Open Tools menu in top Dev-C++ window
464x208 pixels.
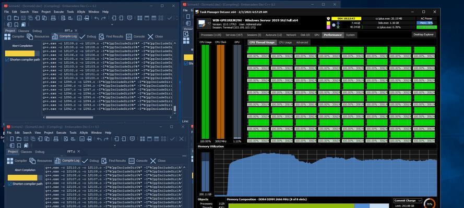pyautogui.click(x=70, y=12)
